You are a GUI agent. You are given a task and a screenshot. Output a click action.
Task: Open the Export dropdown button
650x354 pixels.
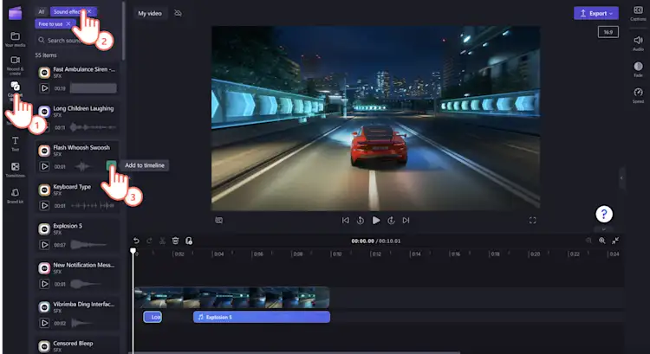tap(596, 13)
